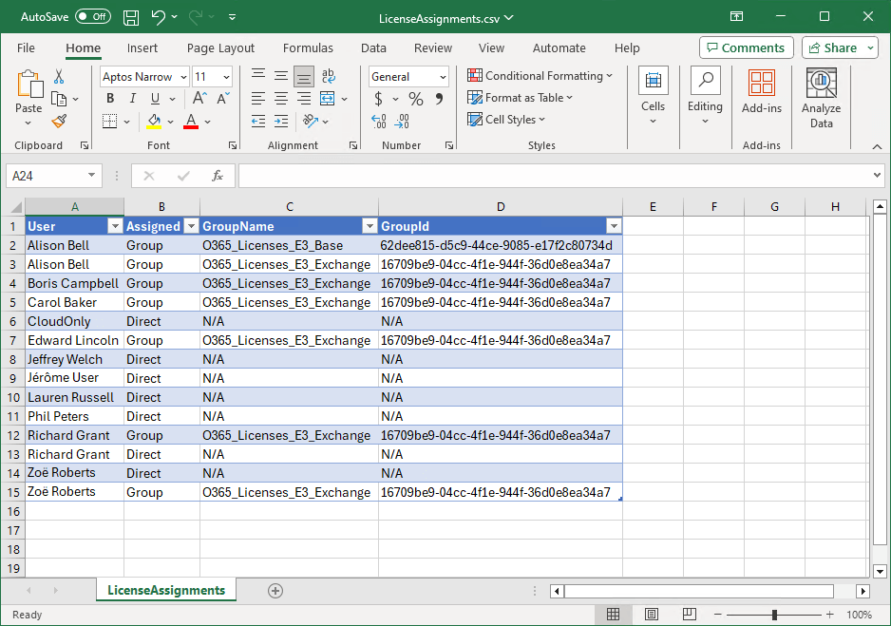
Task: Open the font size dropdown
Action: pyautogui.click(x=226, y=77)
